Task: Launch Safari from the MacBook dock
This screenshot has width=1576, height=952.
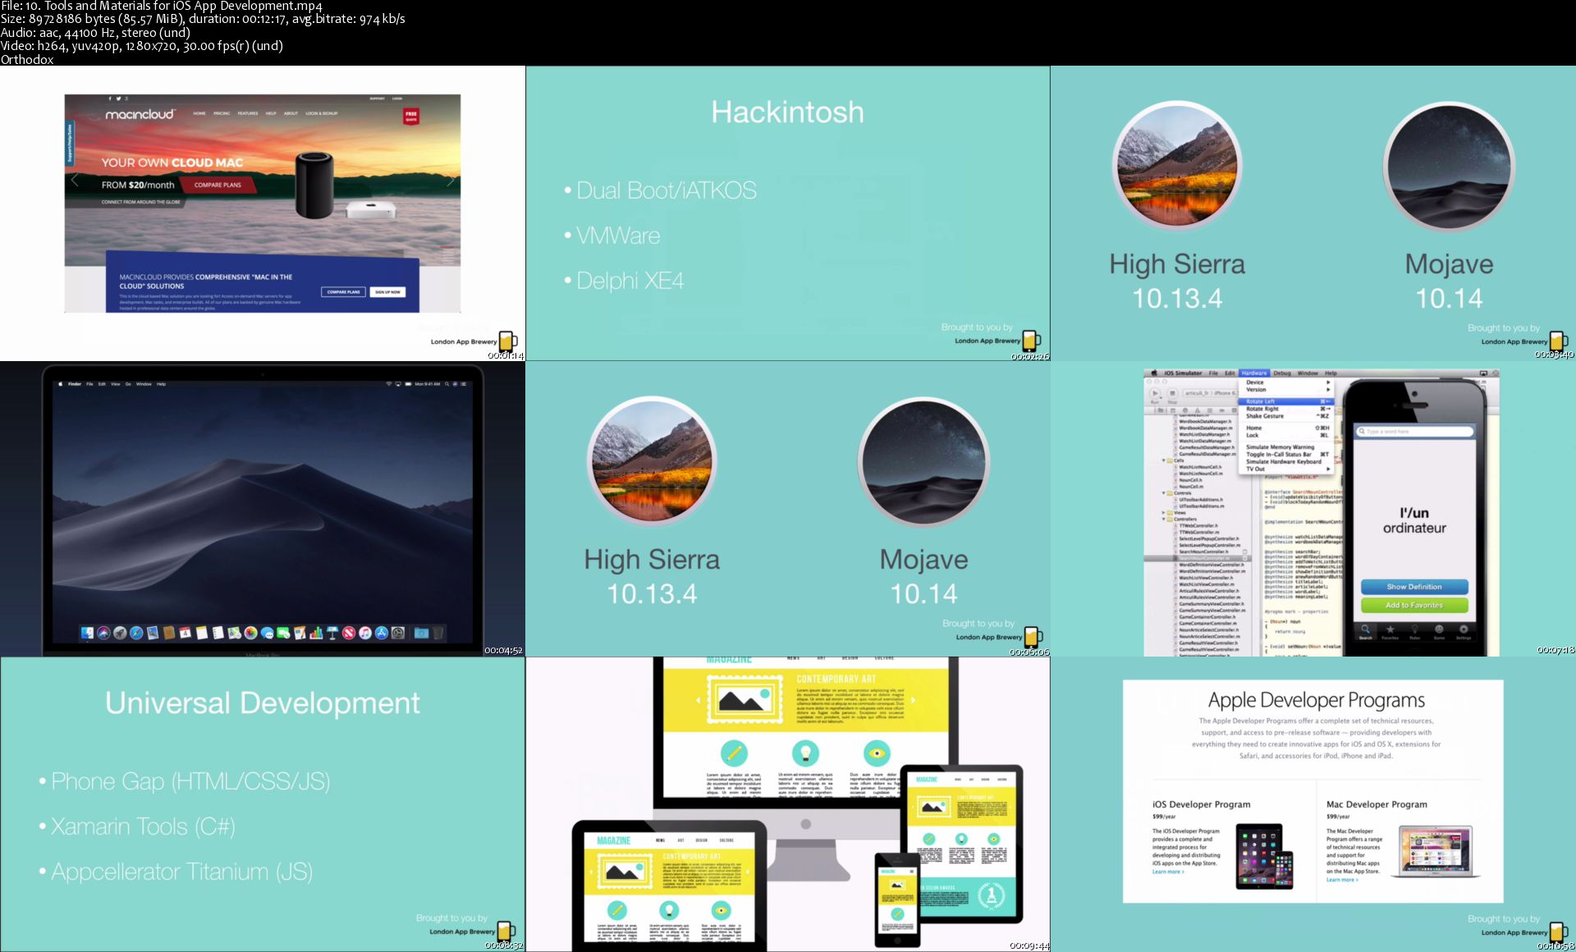Action: pos(136,633)
